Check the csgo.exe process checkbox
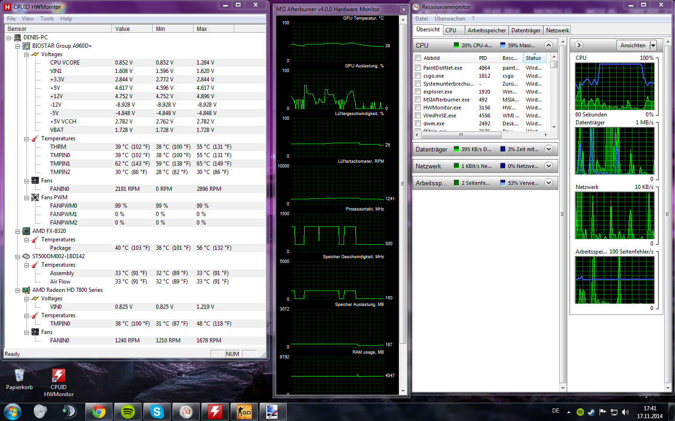The height and width of the screenshot is (421, 675). point(418,76)
